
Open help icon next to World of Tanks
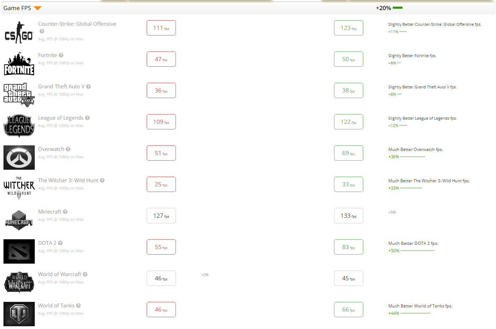click(78, 306)
